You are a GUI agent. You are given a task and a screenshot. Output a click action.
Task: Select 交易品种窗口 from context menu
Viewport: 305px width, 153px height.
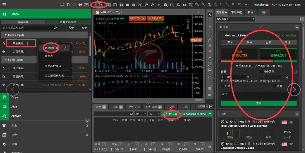[53, 66]
